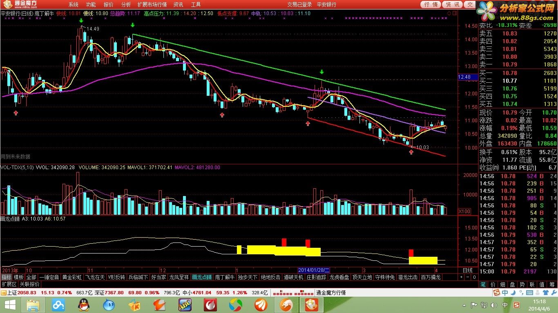This screenshot has width=558, height=313.
Task: Open the orange K star taskbar icon
Action: pyautogui.click(x=134, y=305)
